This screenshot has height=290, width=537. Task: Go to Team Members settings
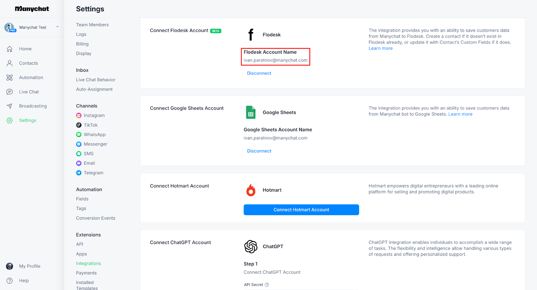coord(92,25)
